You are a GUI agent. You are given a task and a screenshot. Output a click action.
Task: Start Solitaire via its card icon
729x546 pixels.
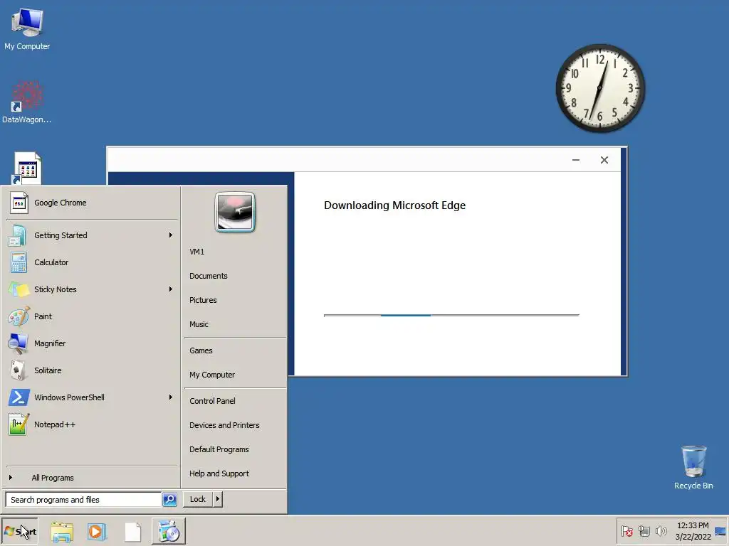point(18,370)
